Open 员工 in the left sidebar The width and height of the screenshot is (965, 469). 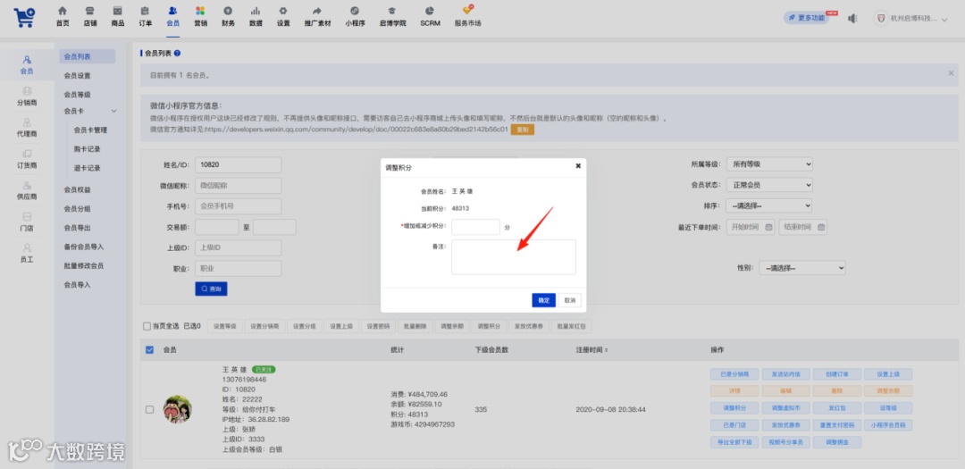pyautogui.click(x=27, y=253)
